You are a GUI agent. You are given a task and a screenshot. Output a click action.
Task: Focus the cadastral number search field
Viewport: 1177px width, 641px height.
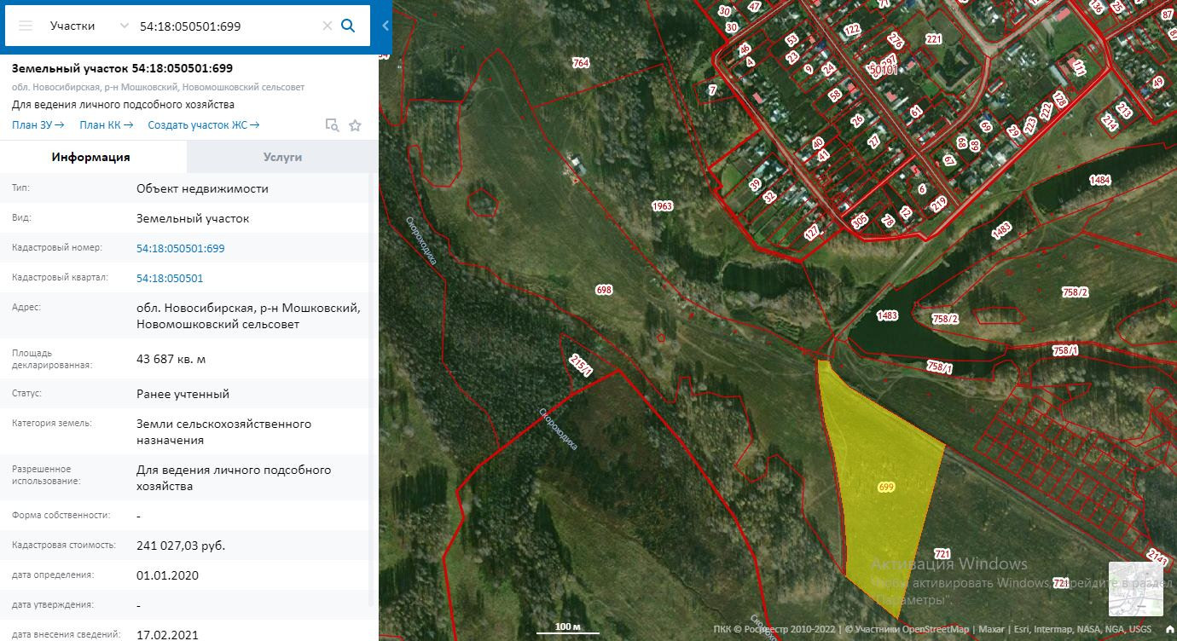tap(227, 26)
